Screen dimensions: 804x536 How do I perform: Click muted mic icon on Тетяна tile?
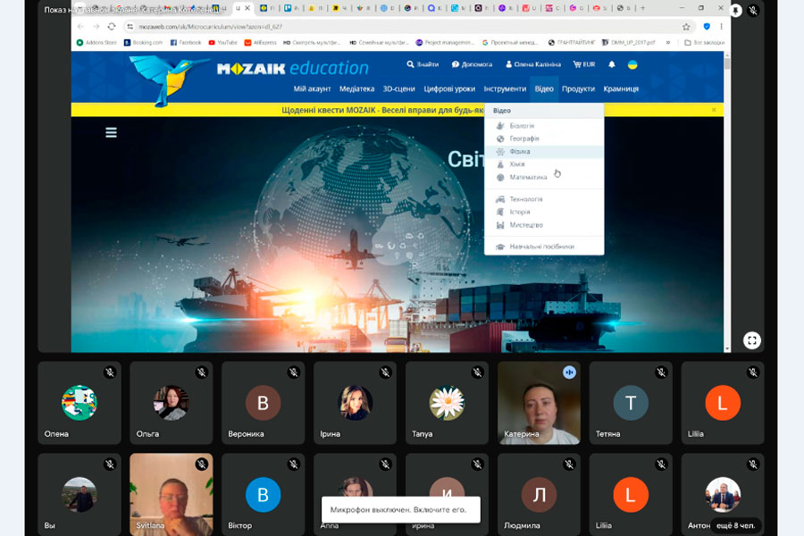(x=661, y=373)
